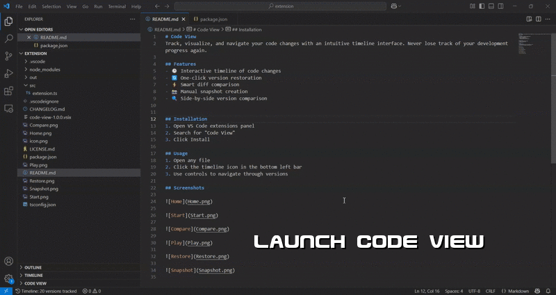556x295 pixels.
Task: Toggle the Primary Side Bar layout icon
Action: (x=482, y=6)
